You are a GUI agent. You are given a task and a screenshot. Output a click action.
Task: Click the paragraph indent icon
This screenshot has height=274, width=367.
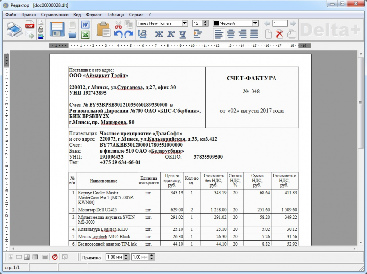(x=198, y=34)
